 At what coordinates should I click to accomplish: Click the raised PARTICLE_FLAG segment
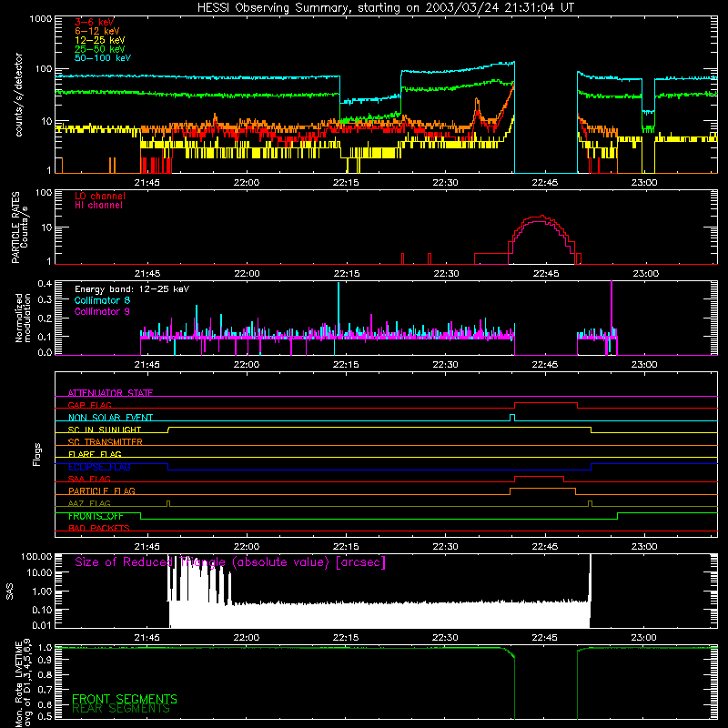pyautogui.click(x=542, y=489)
